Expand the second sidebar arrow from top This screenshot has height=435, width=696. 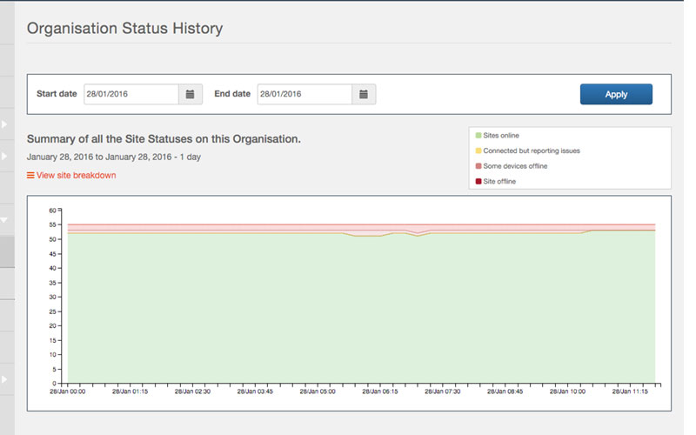(x=4, y=157)
